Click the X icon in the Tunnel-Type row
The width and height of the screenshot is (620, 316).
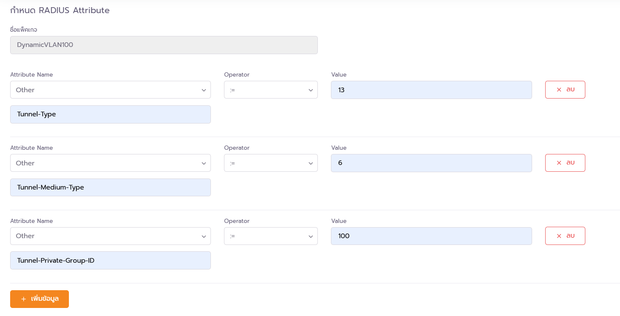tap(559, 90)
